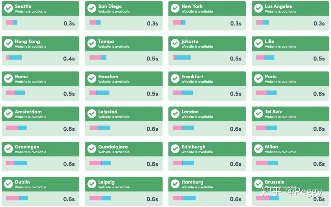
Task: Click the Edinburgh checkmark icon
Action: pos(175,149)
